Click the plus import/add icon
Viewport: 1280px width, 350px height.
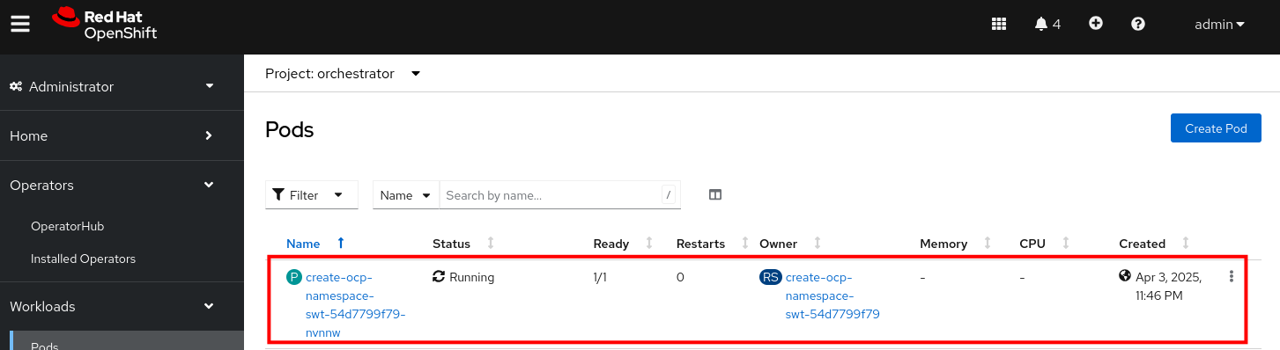click(x=1096, y=24)
